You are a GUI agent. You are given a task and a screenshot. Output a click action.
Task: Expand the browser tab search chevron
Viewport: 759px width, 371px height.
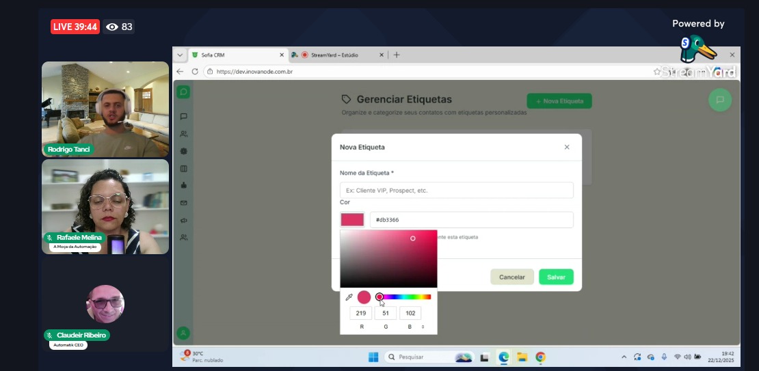point(180,55)
